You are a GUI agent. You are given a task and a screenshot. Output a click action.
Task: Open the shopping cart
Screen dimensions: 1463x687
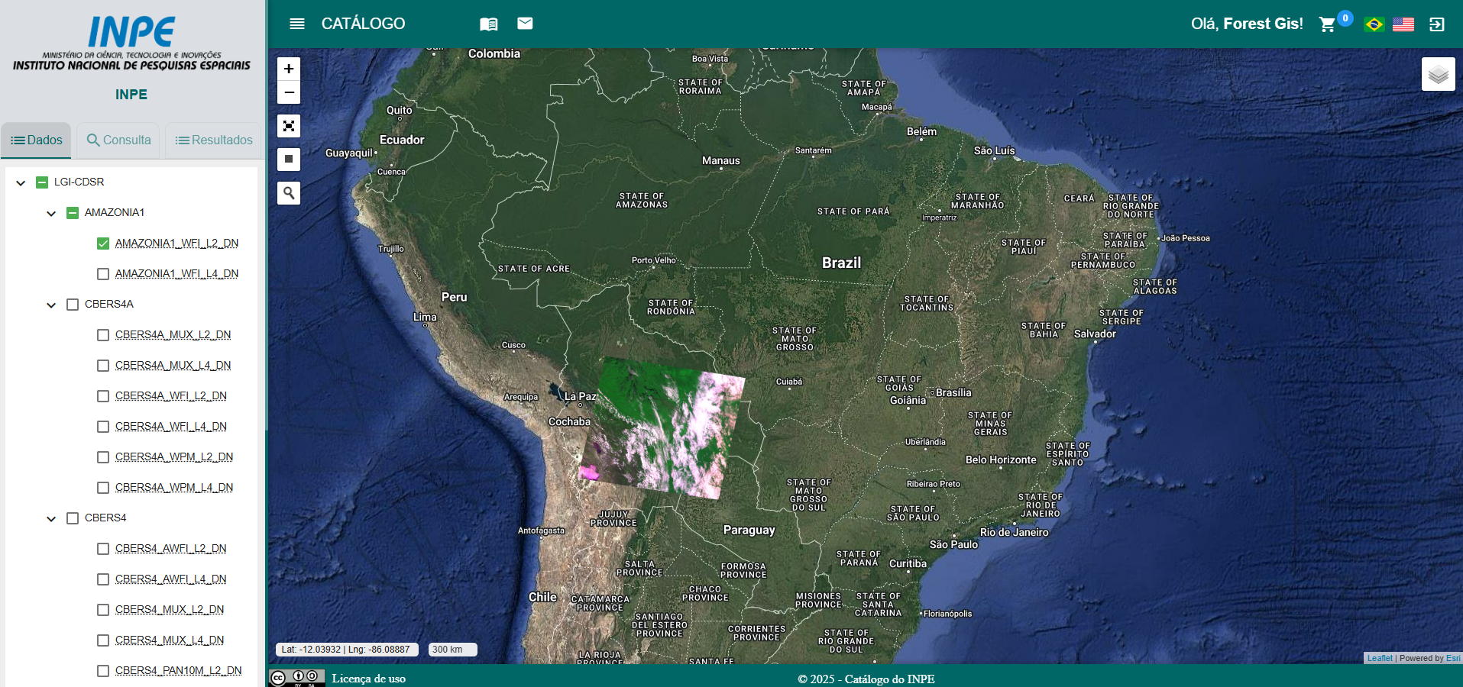(x=1327, y=24)
